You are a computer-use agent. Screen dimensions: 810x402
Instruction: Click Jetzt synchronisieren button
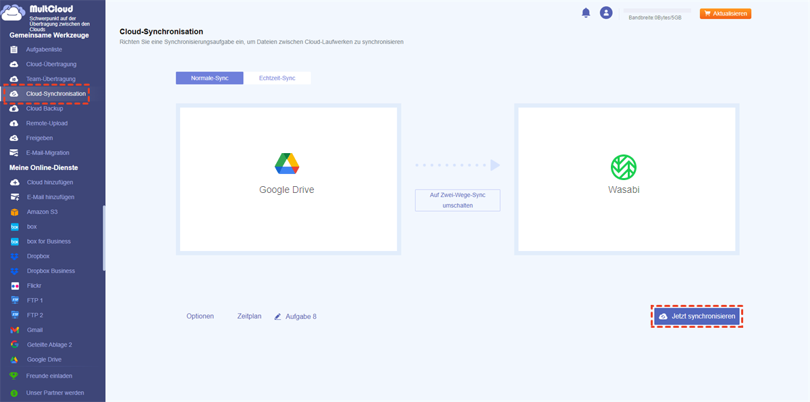(697, 316)
